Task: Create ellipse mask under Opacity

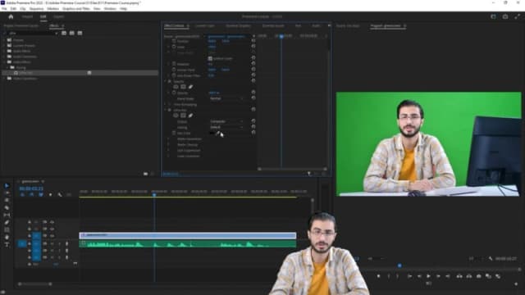Action: coord(176,87)
